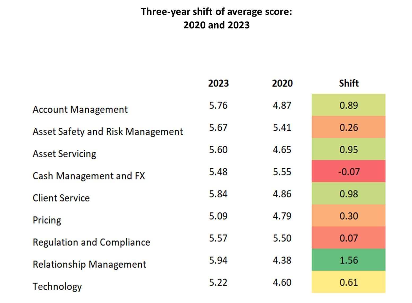Select the 4.38 value in the 2020 column
The height and width of the screenshot is (303, 412).
click(x=282, y=260)
